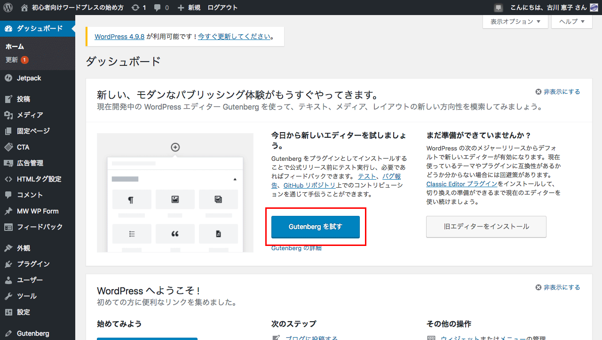
Task: Expand the 表示オプション screen options dropdown
Action: coord(515,22)
